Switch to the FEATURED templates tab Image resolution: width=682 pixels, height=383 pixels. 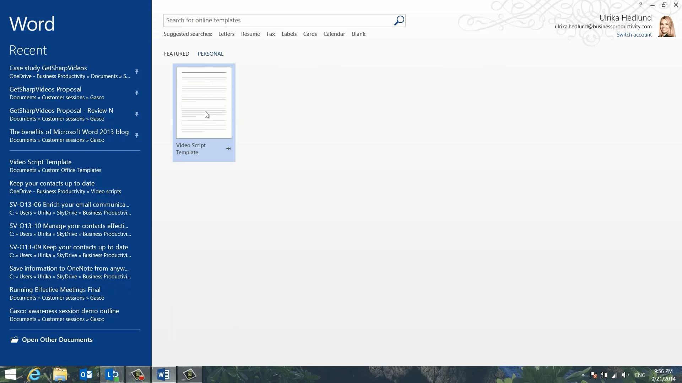point(177,54)
